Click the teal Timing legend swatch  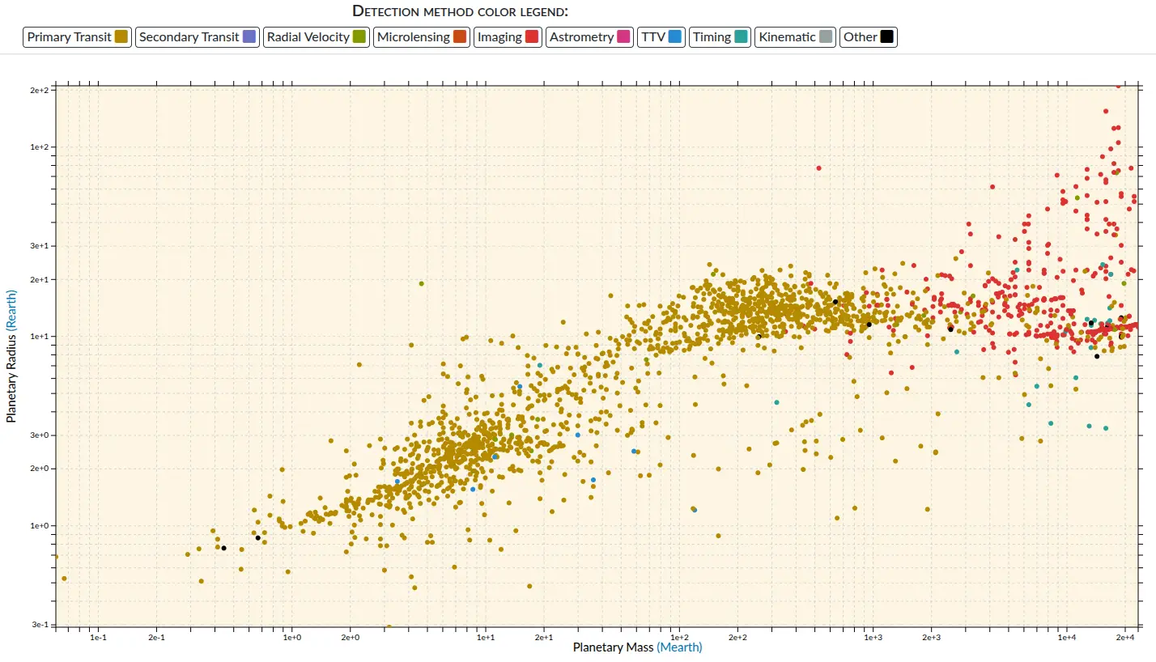tap(741, 37)
